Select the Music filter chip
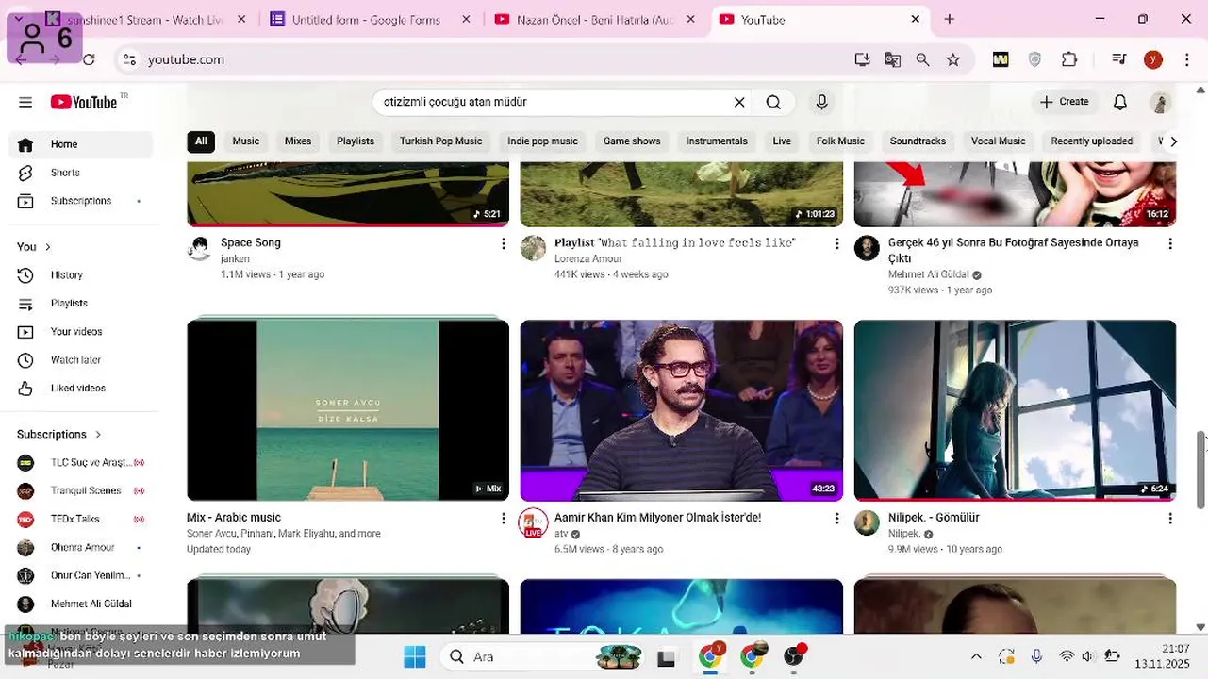Screen dimensions: 1208x679 coord(246,141)
